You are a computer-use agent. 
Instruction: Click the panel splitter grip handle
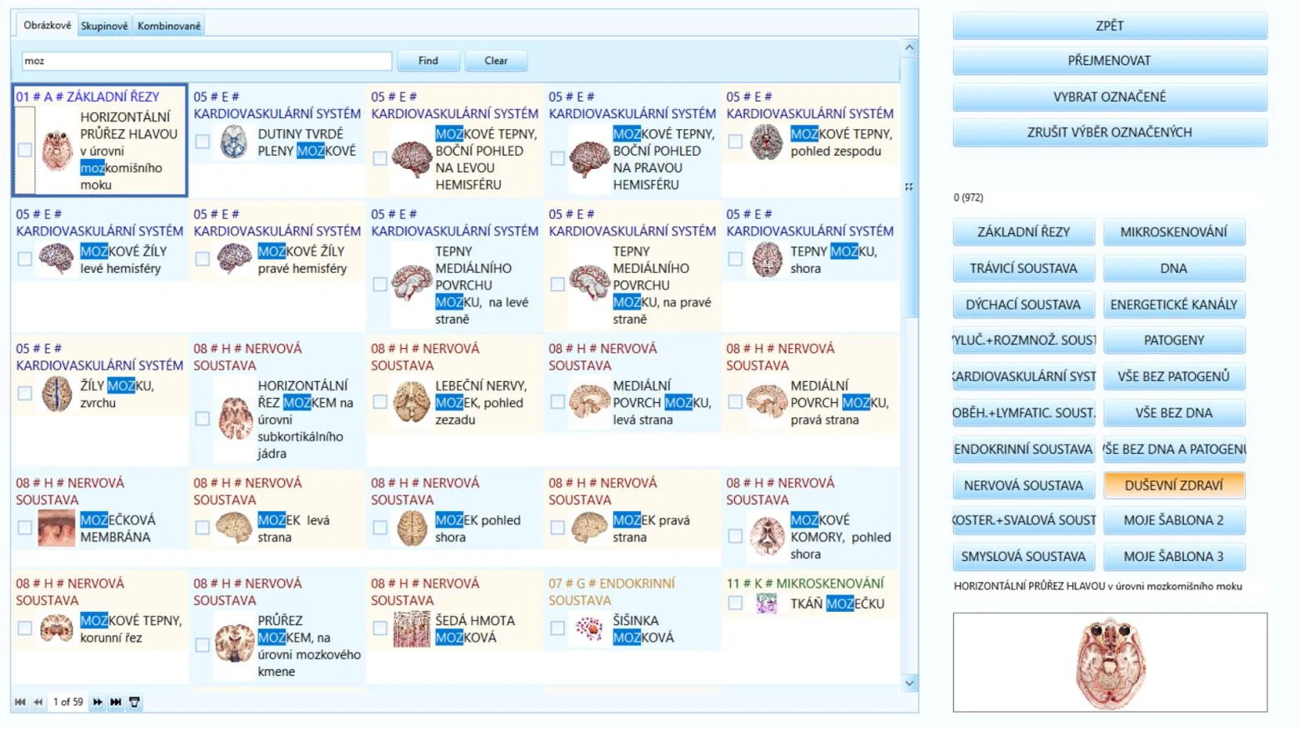click(908, 186)
